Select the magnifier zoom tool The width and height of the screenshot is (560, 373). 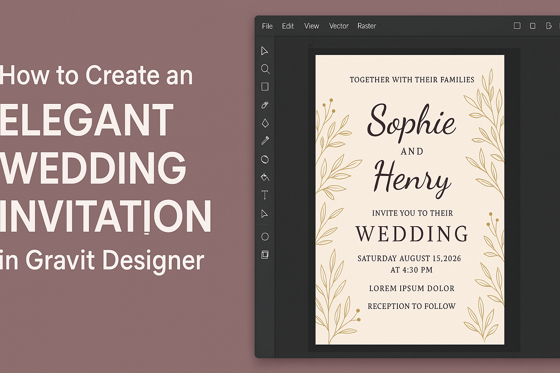(265, 69)
